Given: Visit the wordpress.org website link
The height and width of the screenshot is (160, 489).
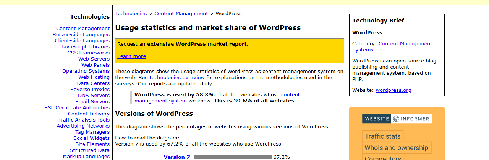Looking at the screenshot, I should (x=393, y=90).
